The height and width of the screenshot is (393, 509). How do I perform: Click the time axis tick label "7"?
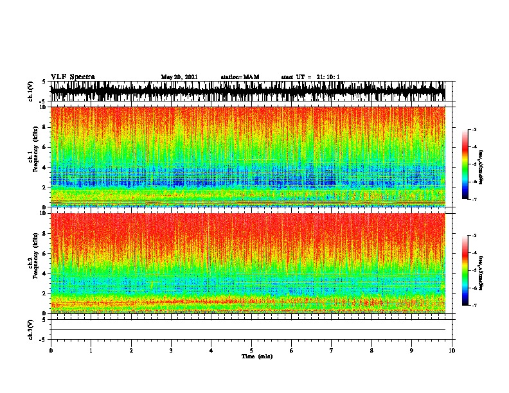pos(332,351)
